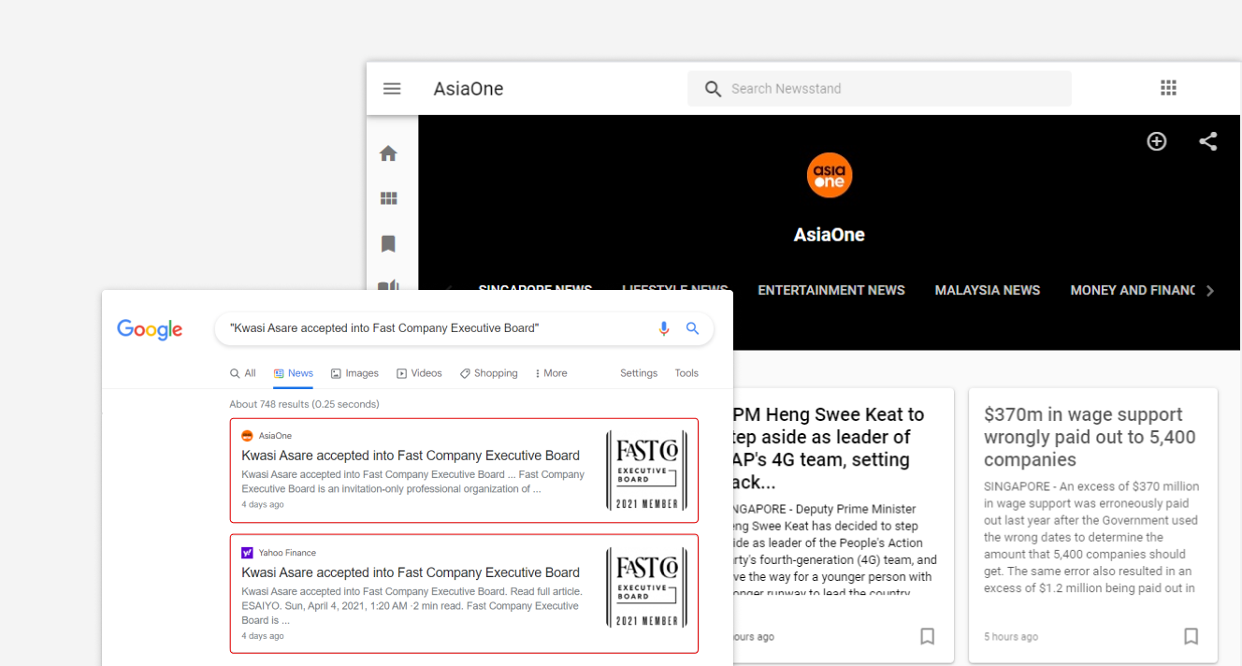Click the AsiaOne circular logo

829,175
